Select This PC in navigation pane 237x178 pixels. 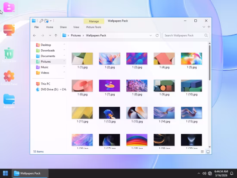(x=45, y=84)
